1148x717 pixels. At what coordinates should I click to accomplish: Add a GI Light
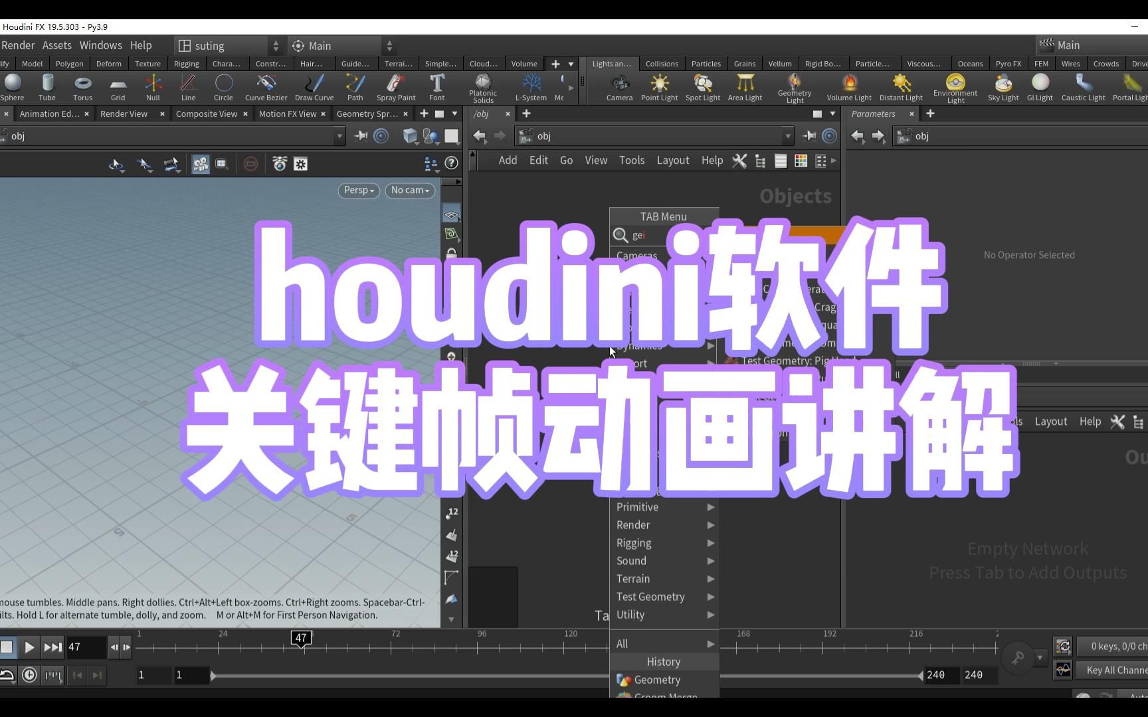tap(1040, 88)
